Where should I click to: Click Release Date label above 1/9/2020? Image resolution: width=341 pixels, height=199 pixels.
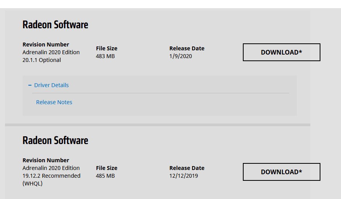pos(187,48)
